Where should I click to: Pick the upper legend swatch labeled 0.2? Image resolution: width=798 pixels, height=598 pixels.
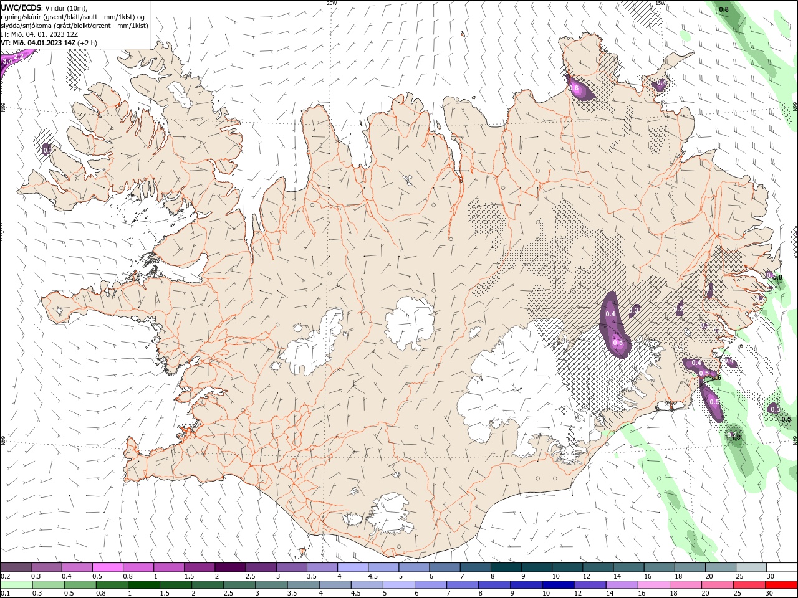click(16, 567)
